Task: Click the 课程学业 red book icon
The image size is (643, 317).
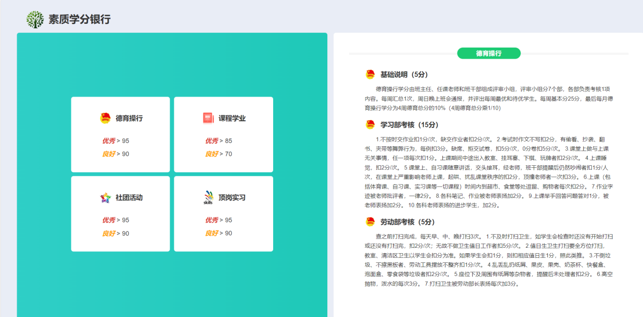Action: (x=208, y=118)
